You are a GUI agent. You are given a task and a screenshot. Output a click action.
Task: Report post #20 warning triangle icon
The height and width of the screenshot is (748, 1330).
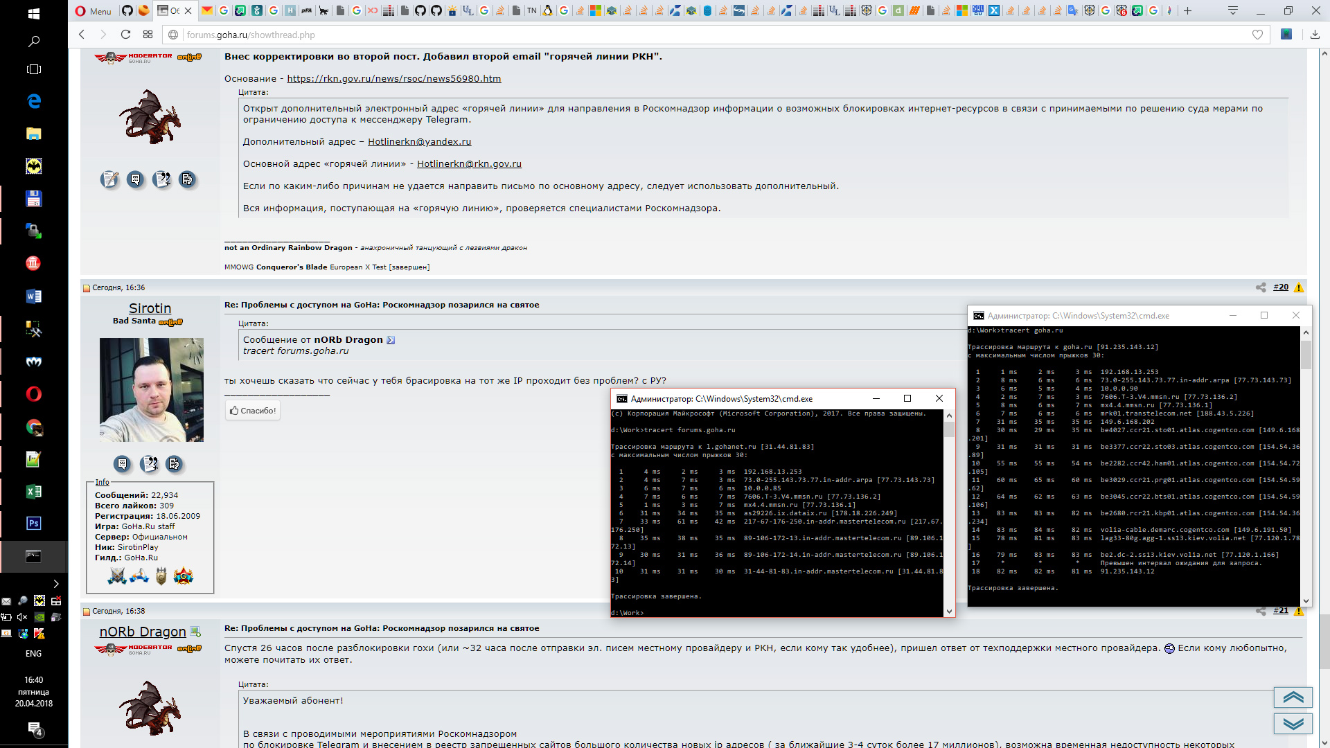[1299, 287]
